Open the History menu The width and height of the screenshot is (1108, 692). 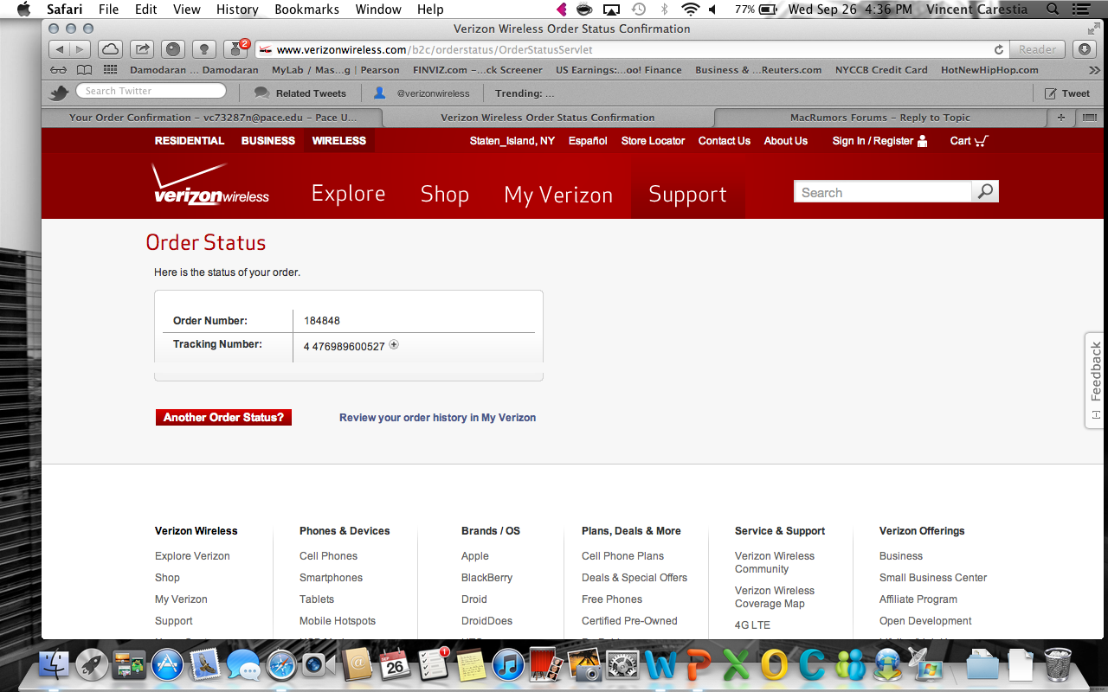[x=237, y=10]
